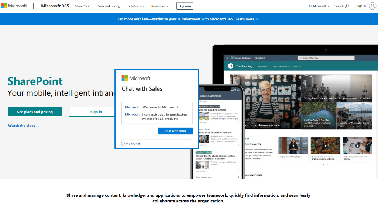Click the Microsoft logo in header
Screen dimensions: 378x206
pyautogui.click(x=14, y=6)
